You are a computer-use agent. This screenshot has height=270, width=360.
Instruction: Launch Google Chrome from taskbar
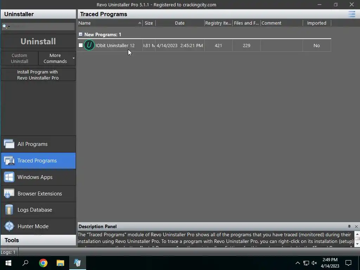(x=43, y=263)
